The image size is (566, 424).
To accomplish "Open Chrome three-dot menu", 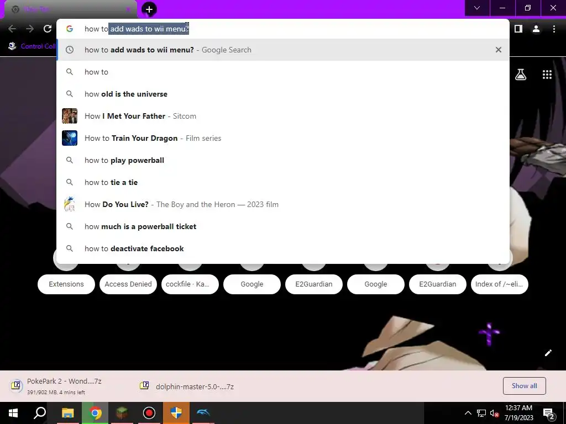I will [554, 29].
